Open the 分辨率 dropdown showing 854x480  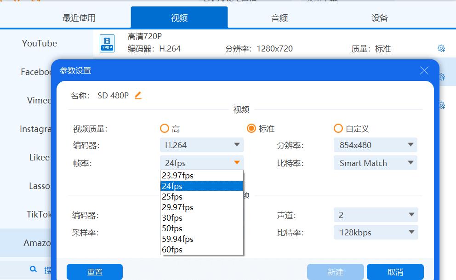375,145
